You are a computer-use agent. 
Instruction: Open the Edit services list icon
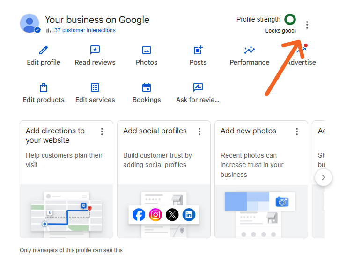tap(95, 87)
